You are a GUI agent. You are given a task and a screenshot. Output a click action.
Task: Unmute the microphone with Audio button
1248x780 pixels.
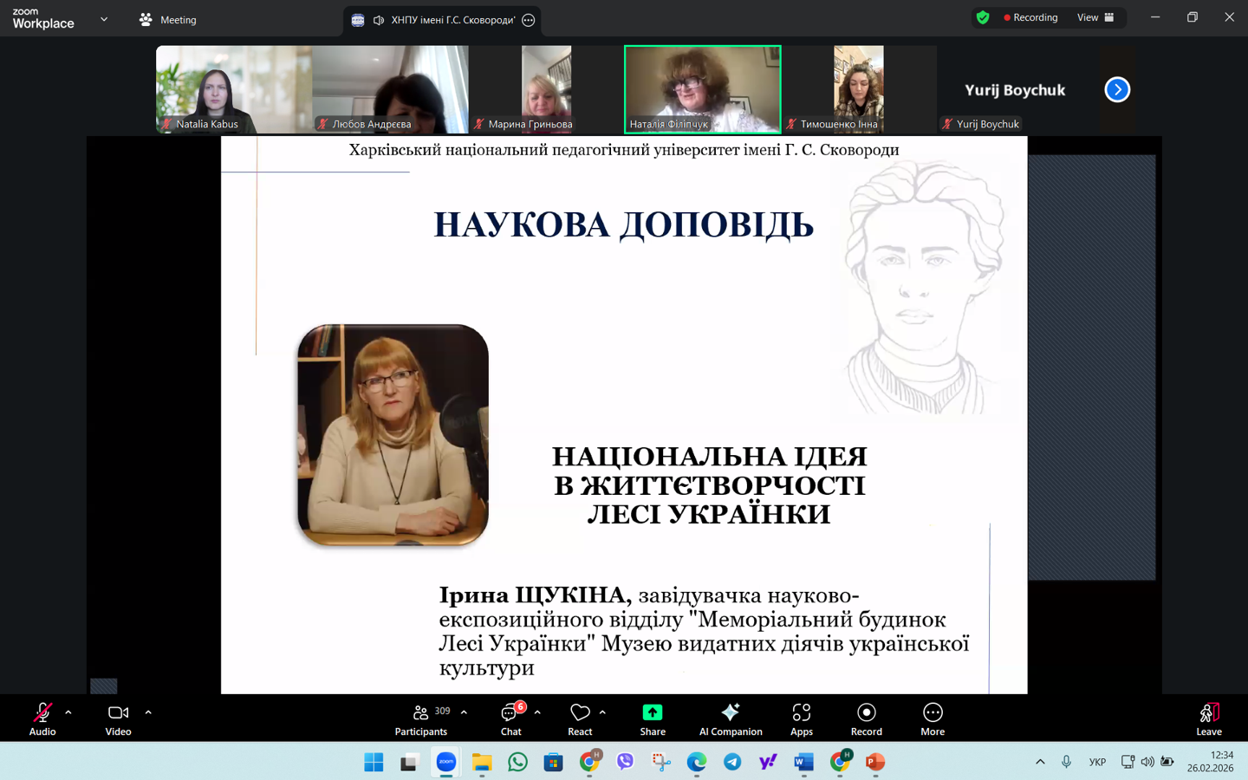(42, 718)
